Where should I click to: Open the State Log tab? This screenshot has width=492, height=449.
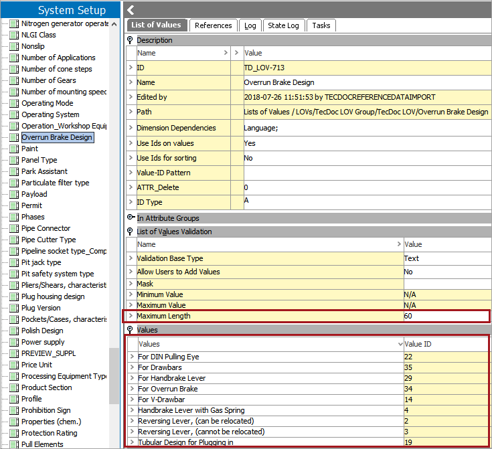(283, 25)
